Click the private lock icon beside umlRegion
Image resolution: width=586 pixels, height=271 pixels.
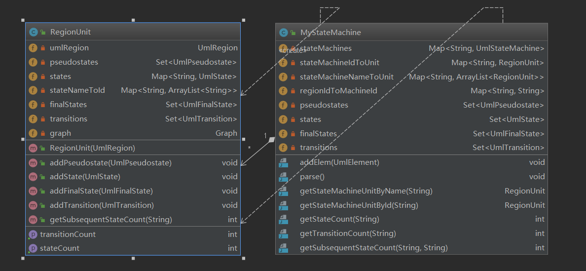pyautogui.click(x=43, y=48)
